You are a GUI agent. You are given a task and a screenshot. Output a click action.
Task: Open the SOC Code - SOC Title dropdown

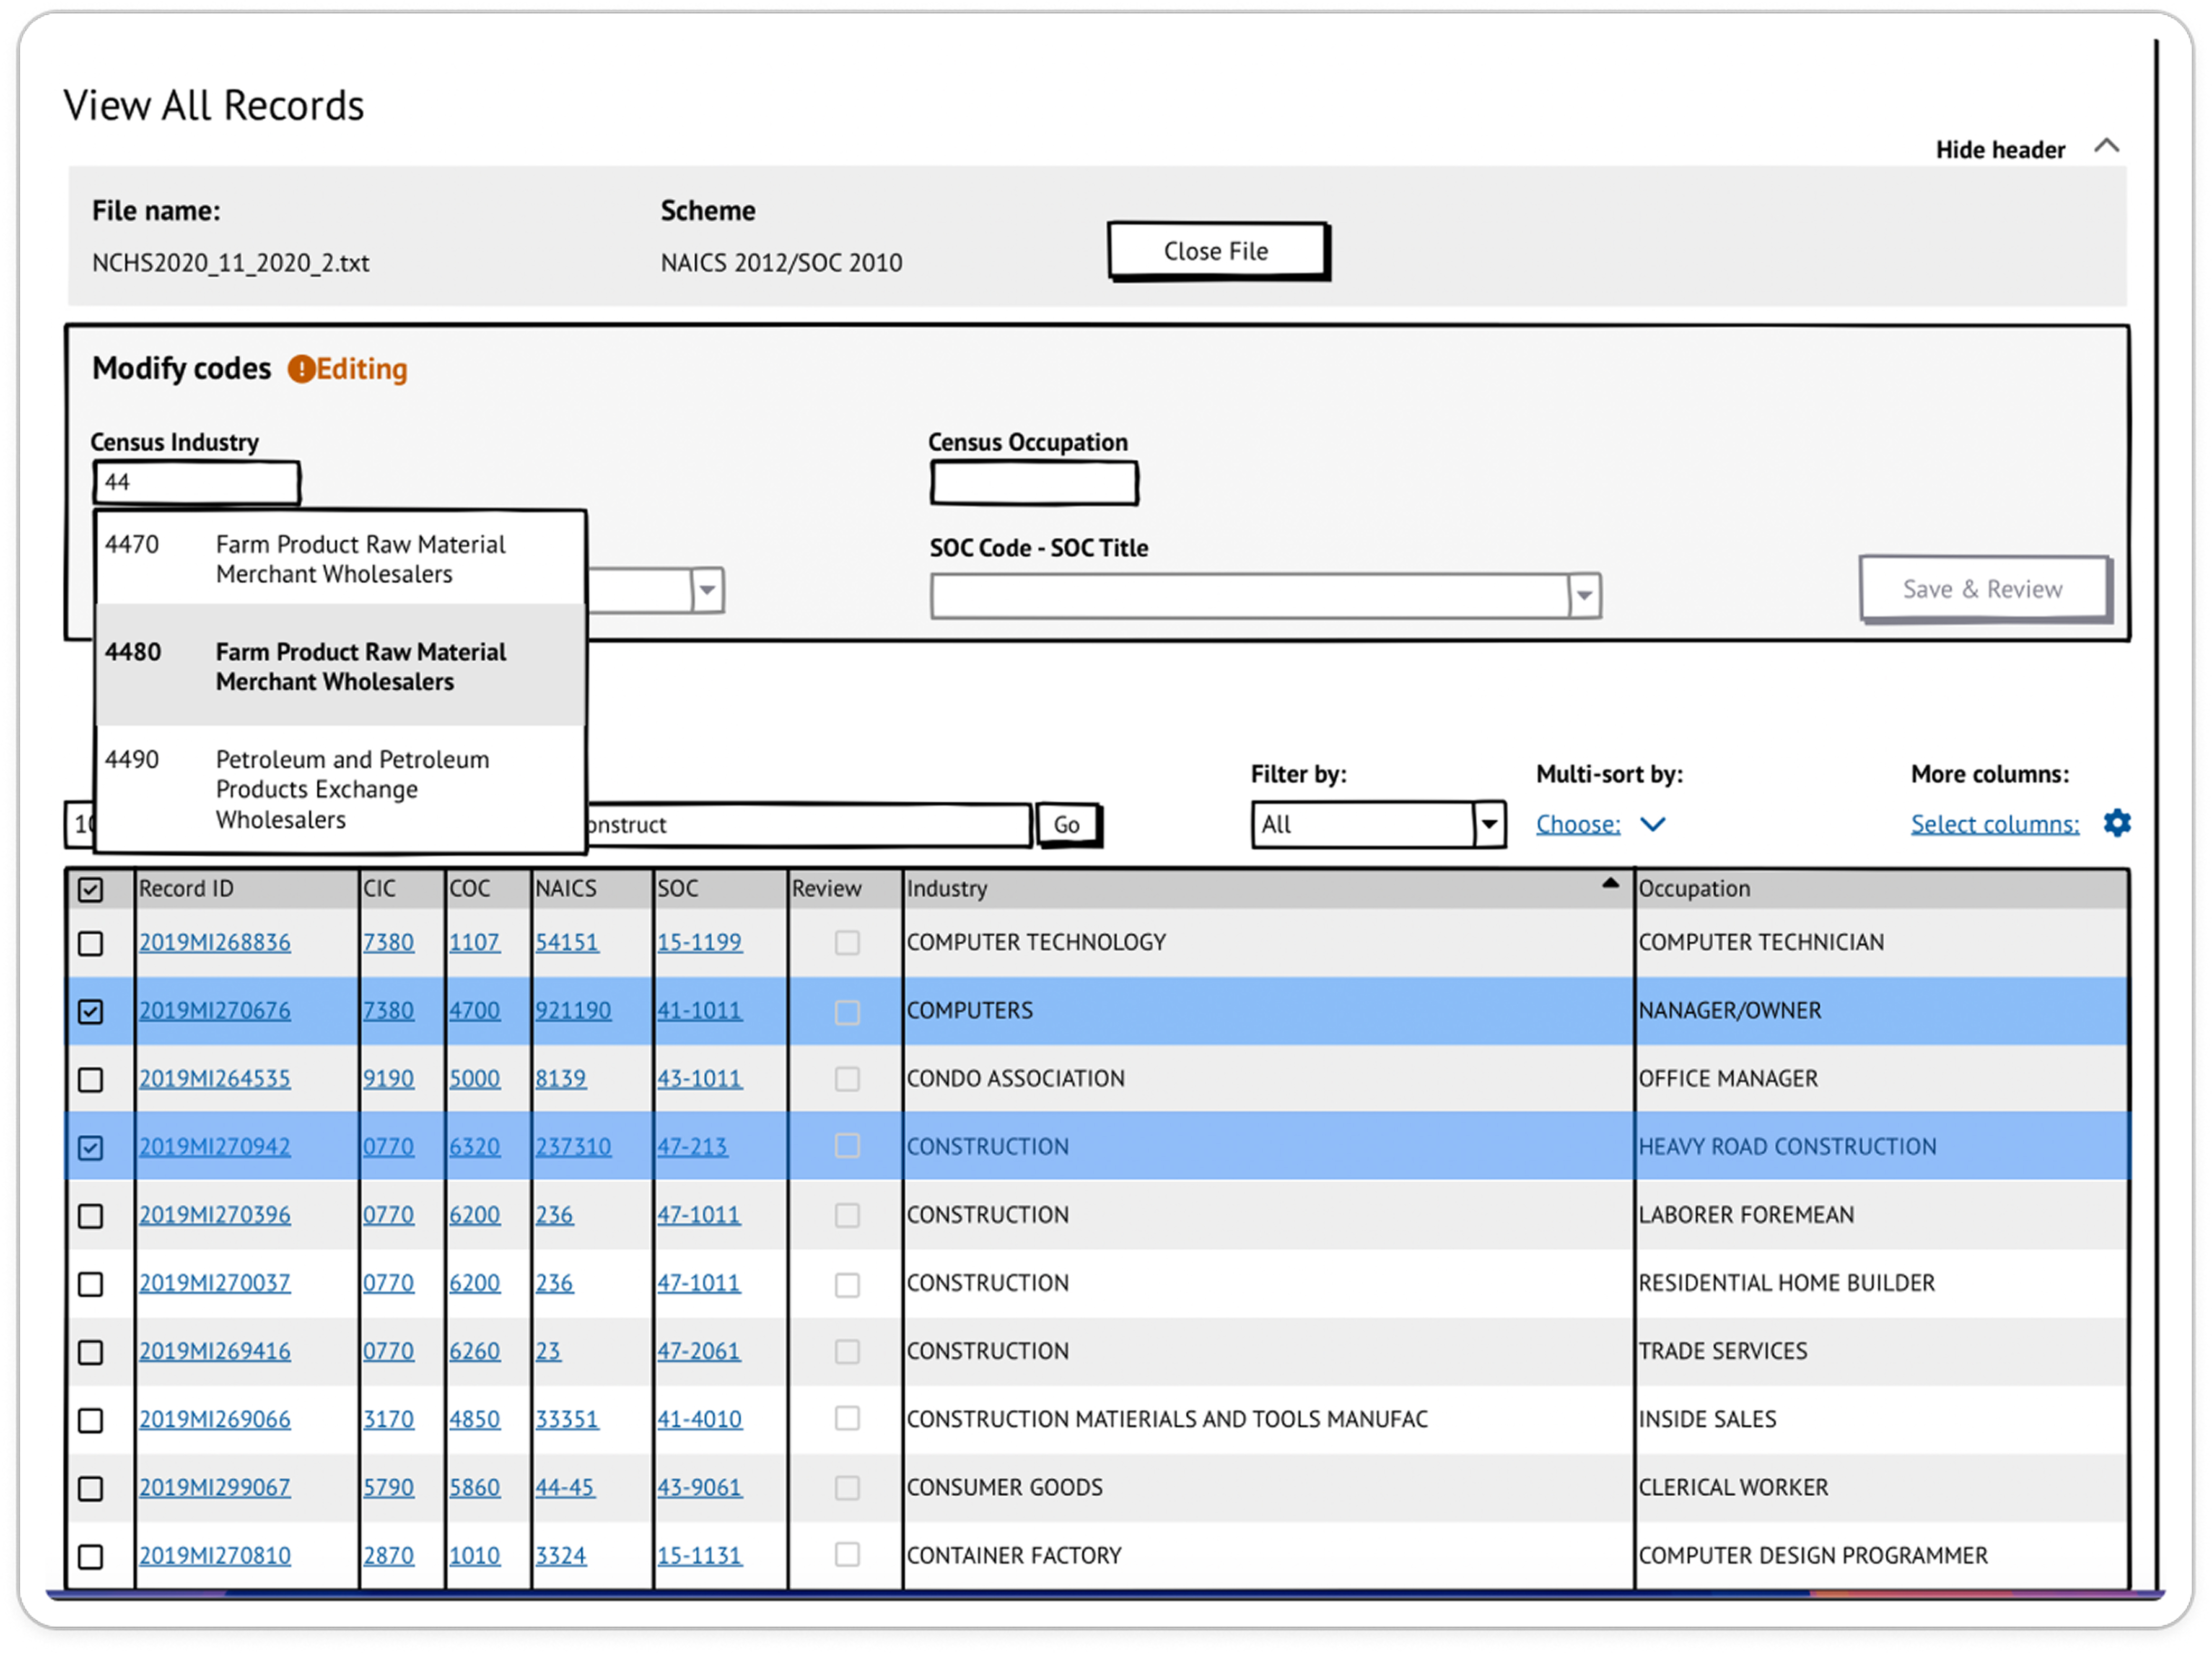(1265, 596)
